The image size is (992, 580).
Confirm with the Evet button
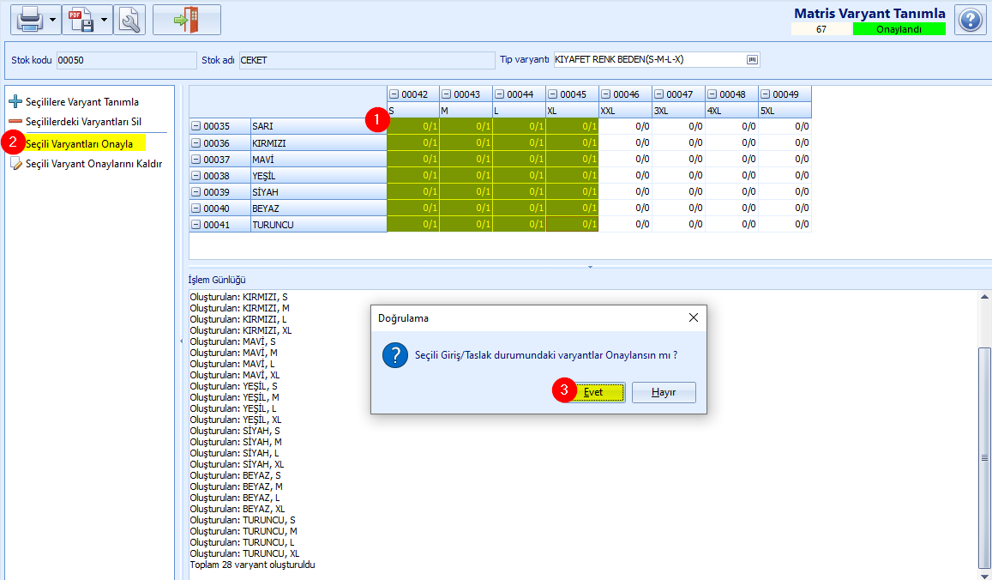[593, 393]
